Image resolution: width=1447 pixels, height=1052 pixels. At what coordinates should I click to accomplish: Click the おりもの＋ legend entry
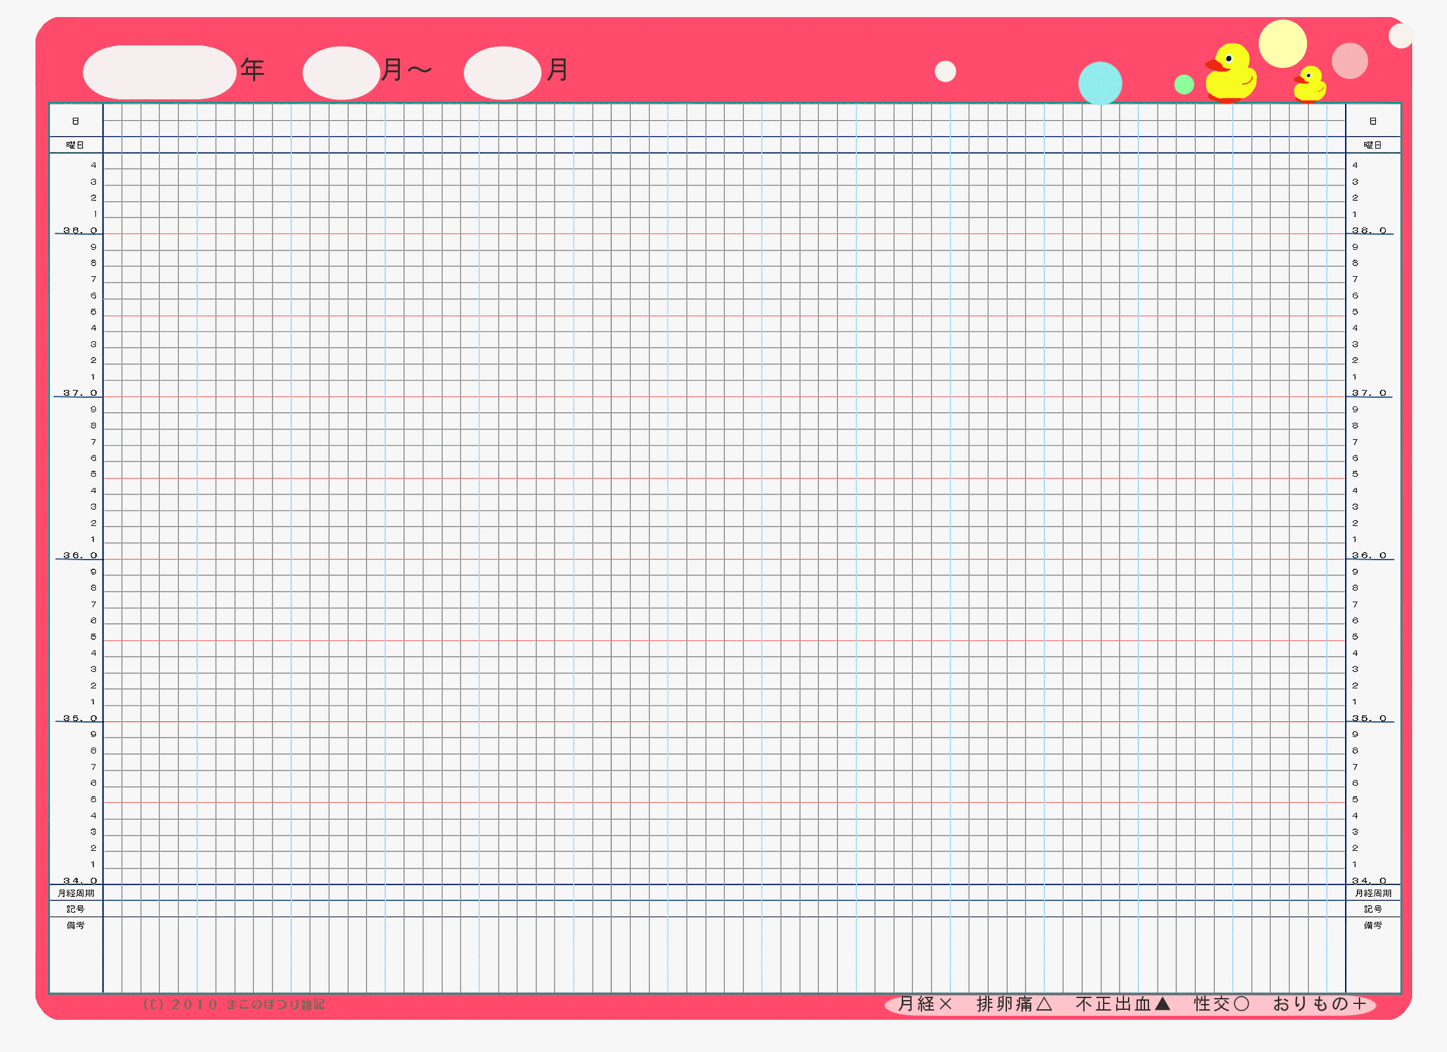[x=1319, y=1004]
